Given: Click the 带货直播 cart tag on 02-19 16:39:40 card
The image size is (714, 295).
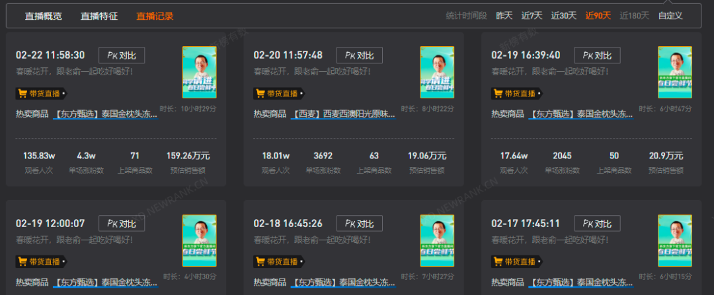Looking at the screenshot, I should coord(516,94).
